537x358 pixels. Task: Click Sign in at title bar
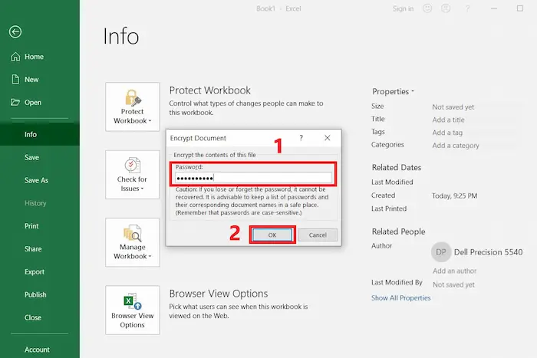coord(403,8)
